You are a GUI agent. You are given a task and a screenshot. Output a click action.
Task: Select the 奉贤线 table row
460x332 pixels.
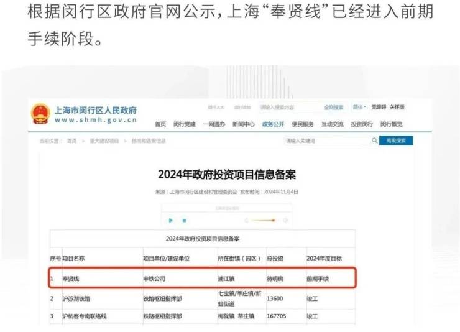click(x=203, y=279)
